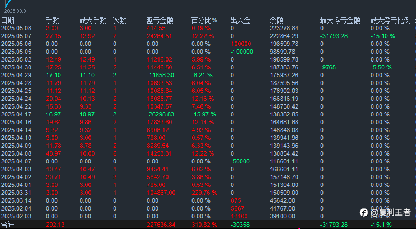Select the 2025.04.08 date cell

[16, 153]
